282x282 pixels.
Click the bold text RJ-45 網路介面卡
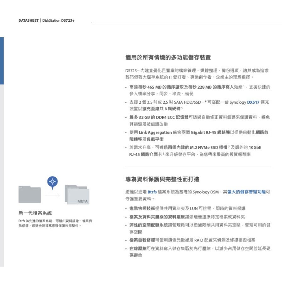click(146, 154)
